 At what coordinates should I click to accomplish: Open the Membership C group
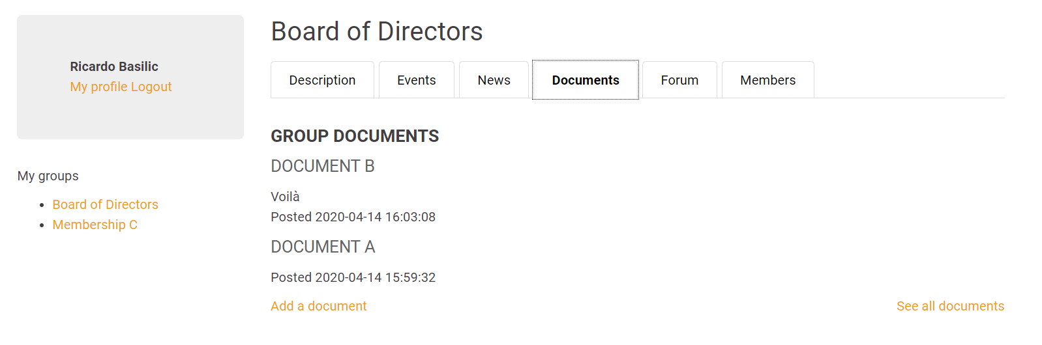pyautogui.click(x=95, y=225)
